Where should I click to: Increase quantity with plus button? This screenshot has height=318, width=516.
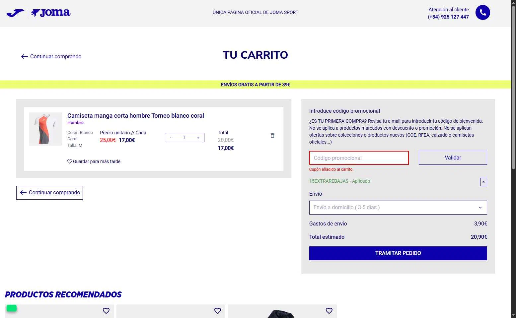(x=198, y=138)
